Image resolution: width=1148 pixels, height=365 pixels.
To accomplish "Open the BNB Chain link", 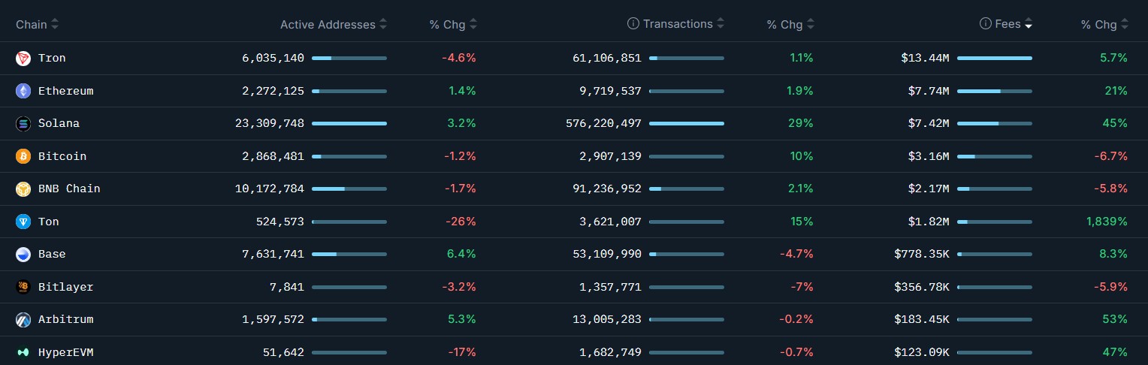I will click(x=69, y=189).
